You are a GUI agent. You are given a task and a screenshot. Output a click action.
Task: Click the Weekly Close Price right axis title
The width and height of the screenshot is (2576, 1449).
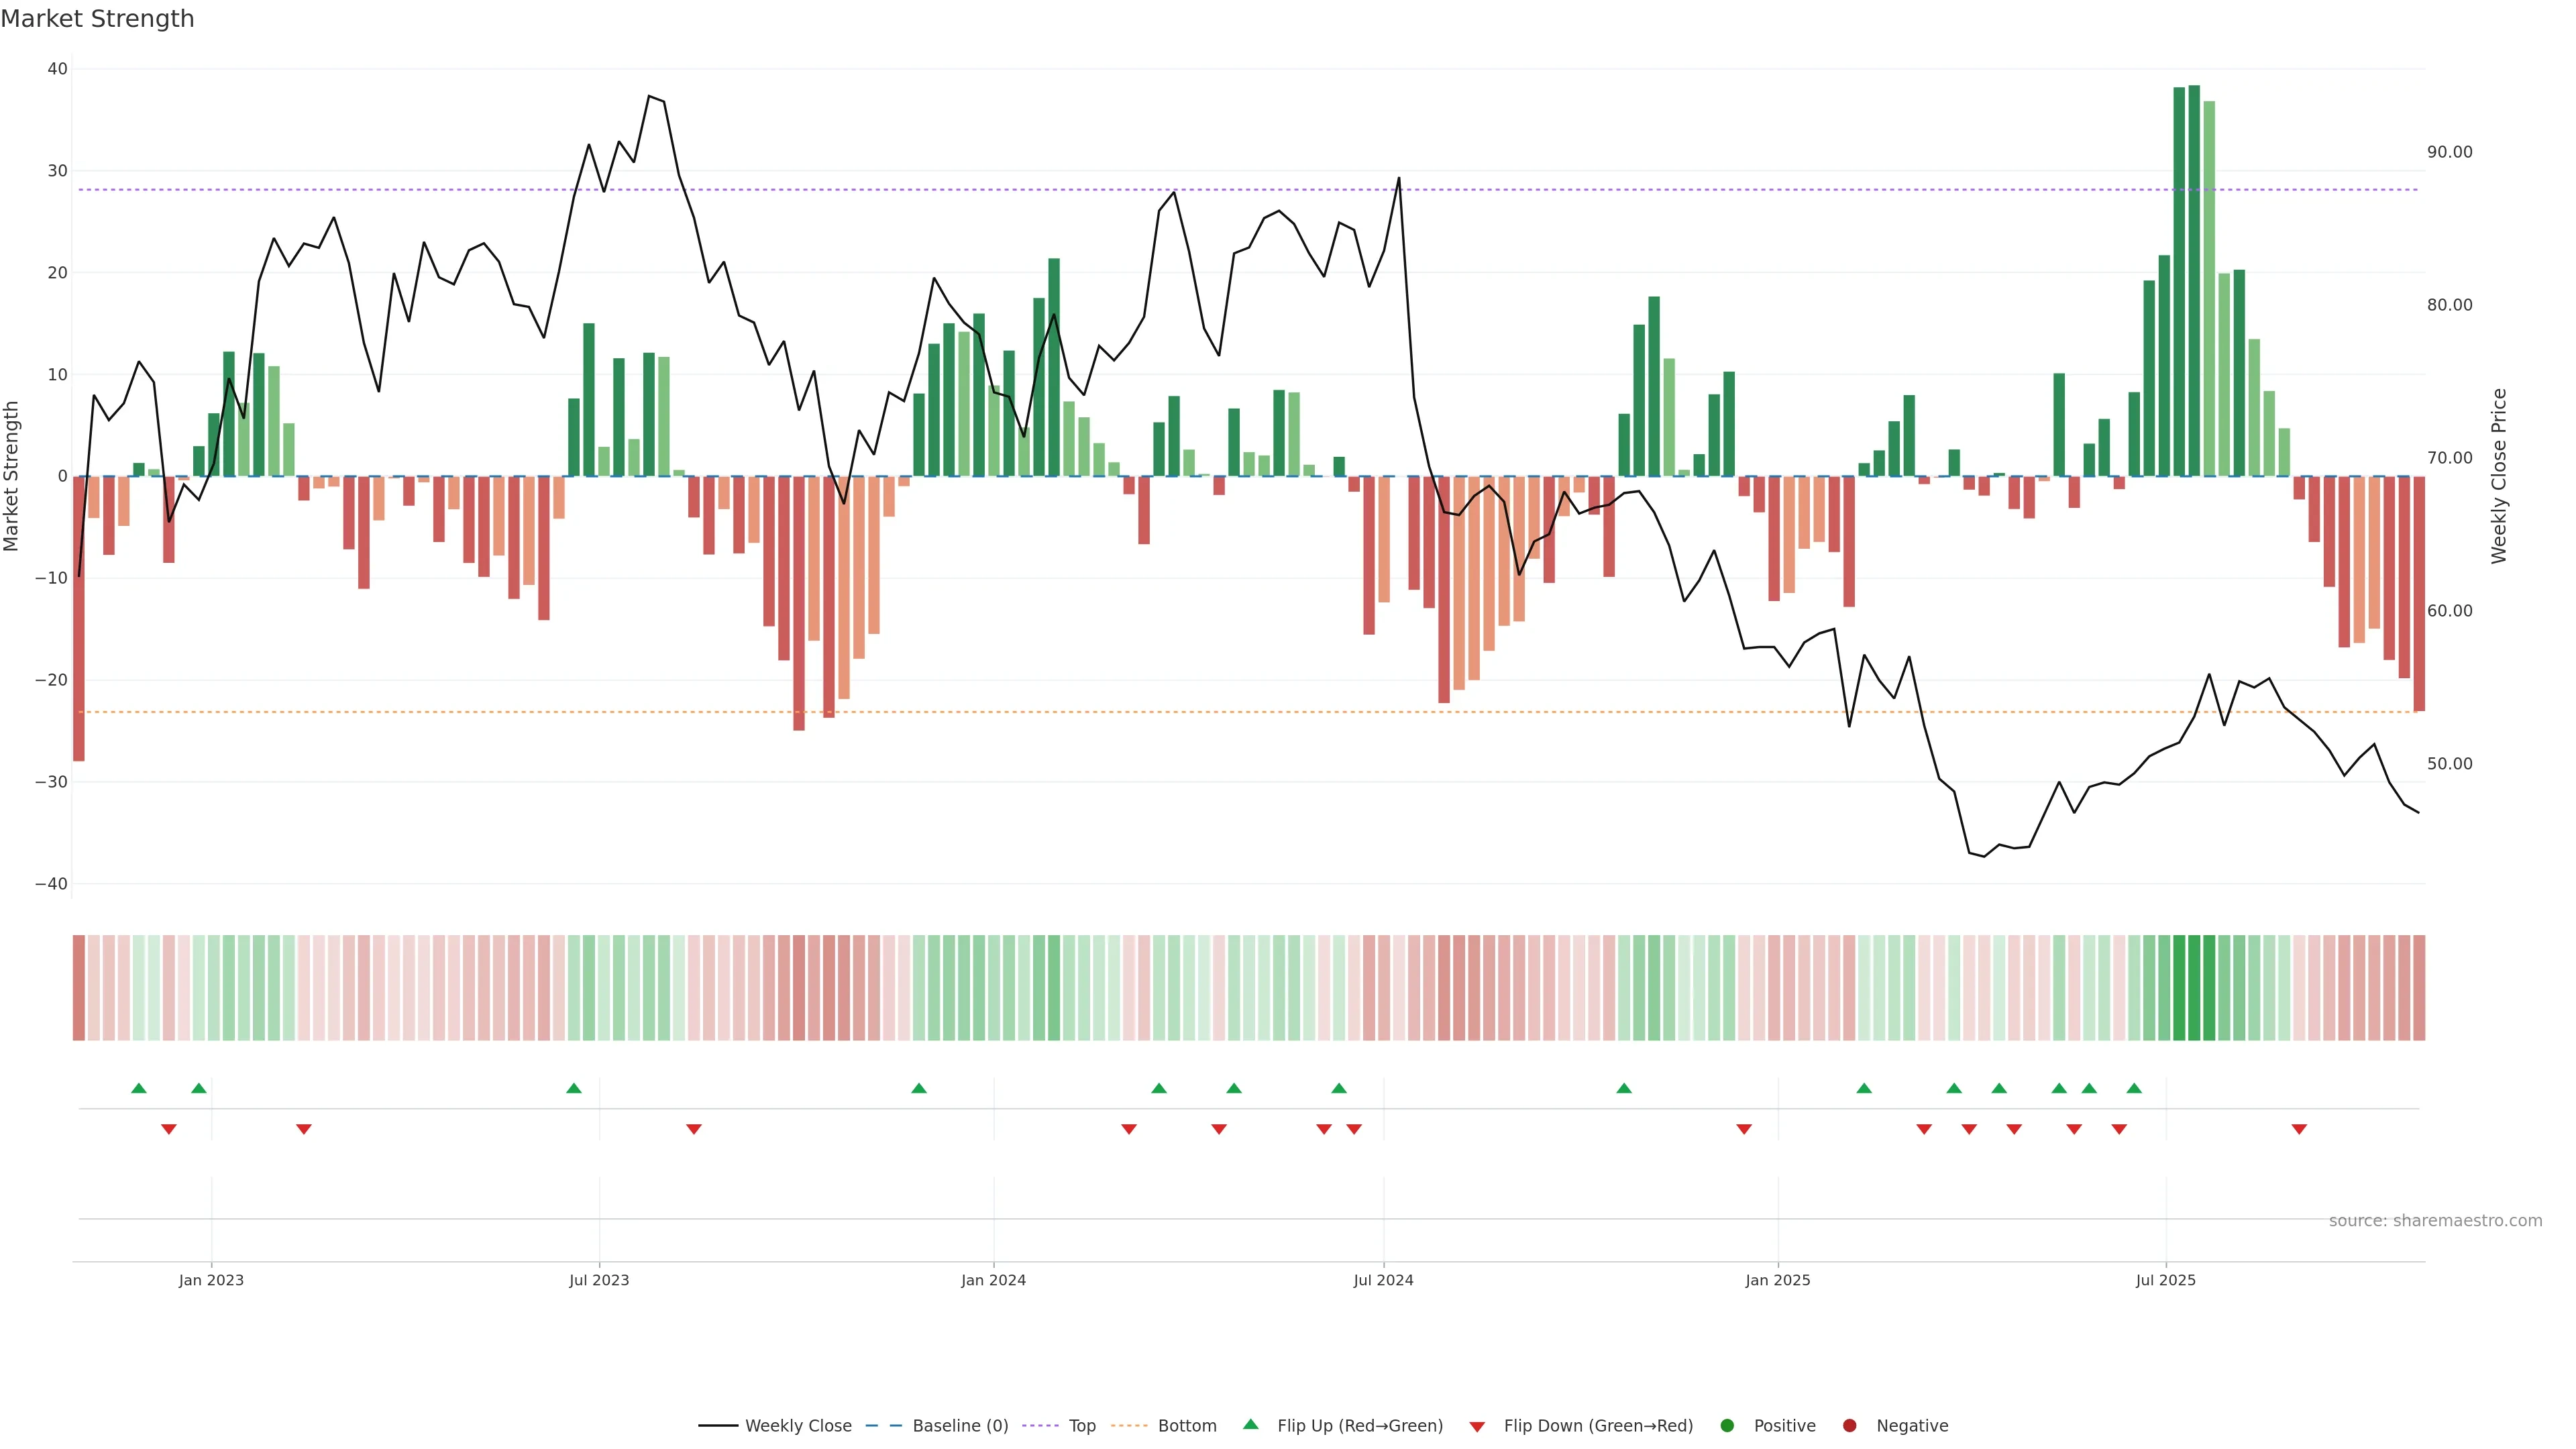2499,476
